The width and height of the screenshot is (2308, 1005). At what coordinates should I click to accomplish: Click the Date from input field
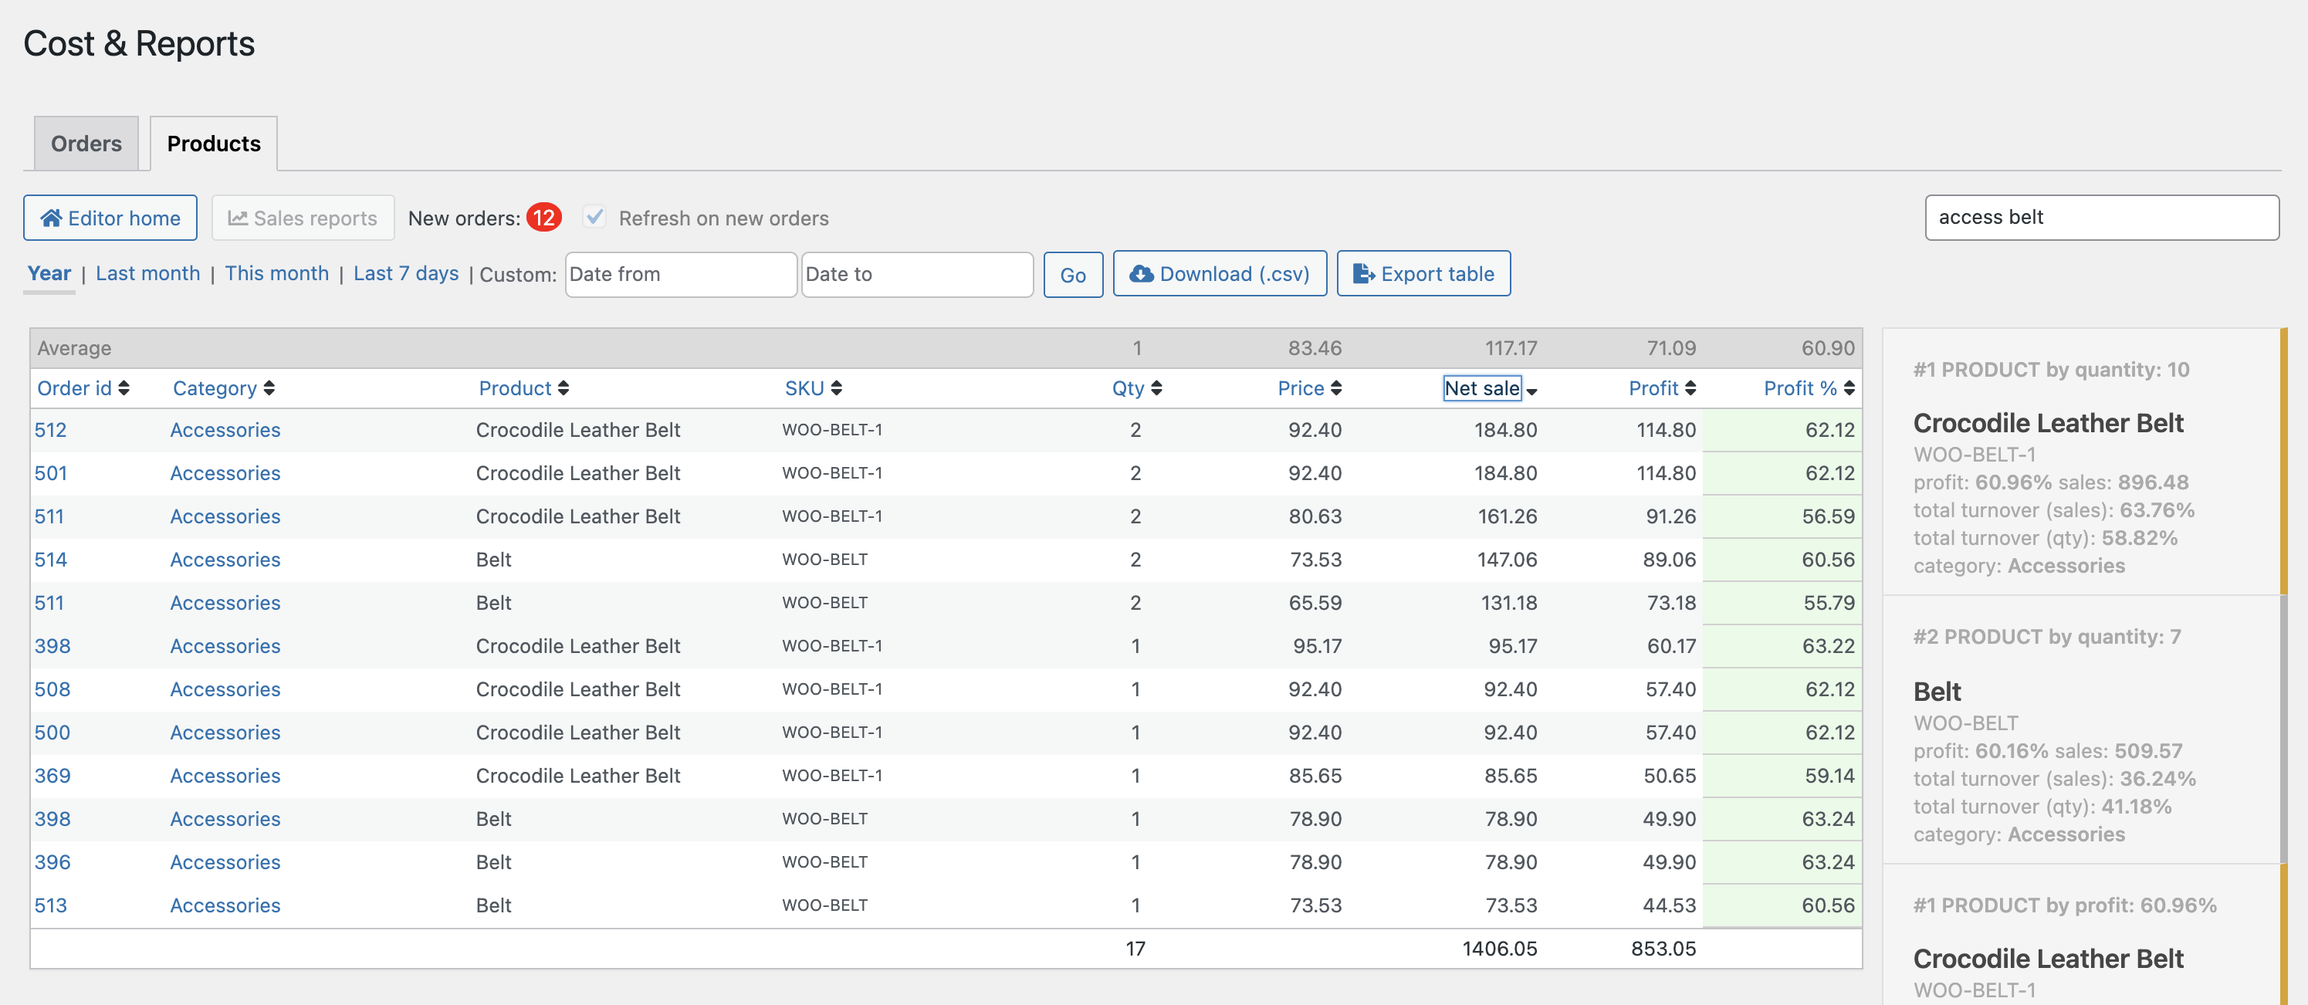[682, 274]
